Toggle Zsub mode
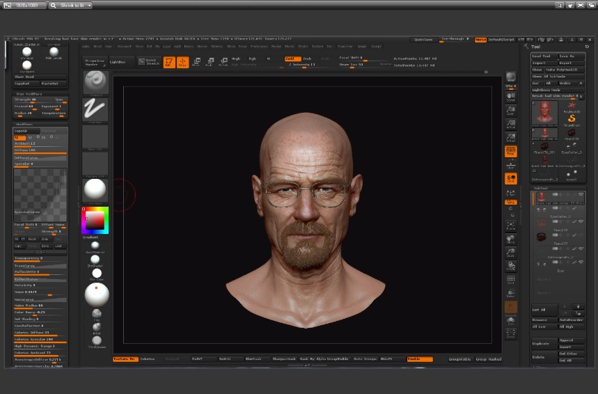598x394 pixels. click(308, 58)
